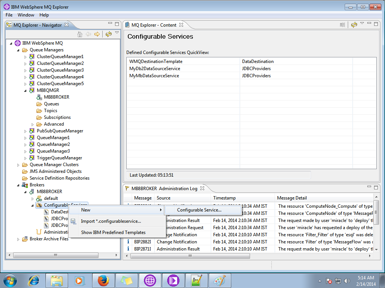Select MB8BROKER under Brokers
This screenshot has height=288, width=385.
tap(49, 192)
